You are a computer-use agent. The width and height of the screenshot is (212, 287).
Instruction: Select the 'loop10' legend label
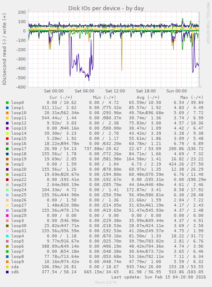point(19,113)
